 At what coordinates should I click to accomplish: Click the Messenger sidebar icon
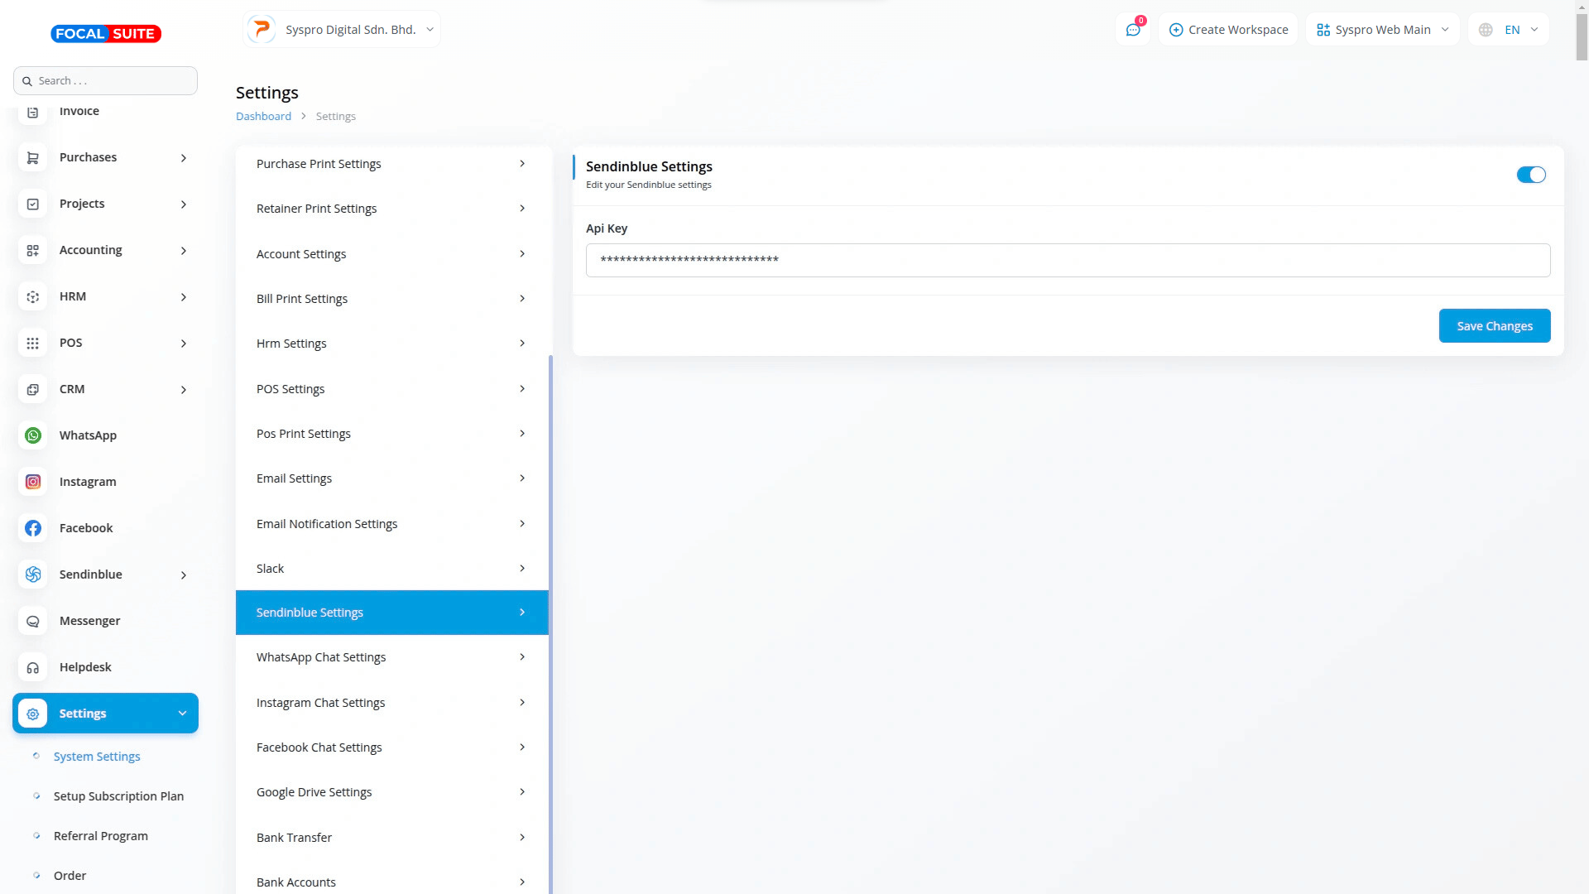pos(33,621)
